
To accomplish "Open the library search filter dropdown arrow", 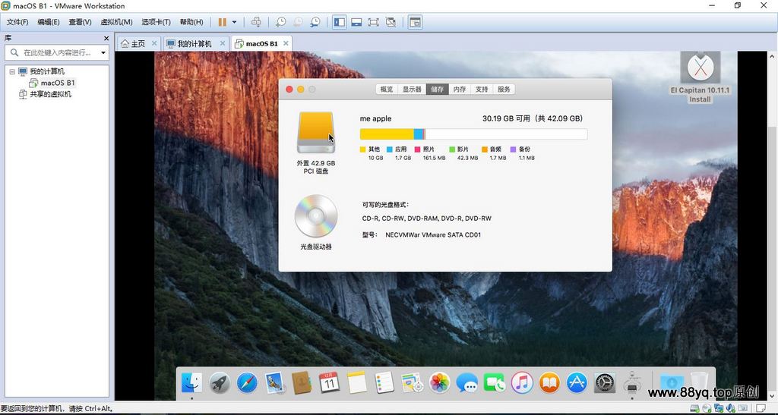I will [x=103, y=52].
